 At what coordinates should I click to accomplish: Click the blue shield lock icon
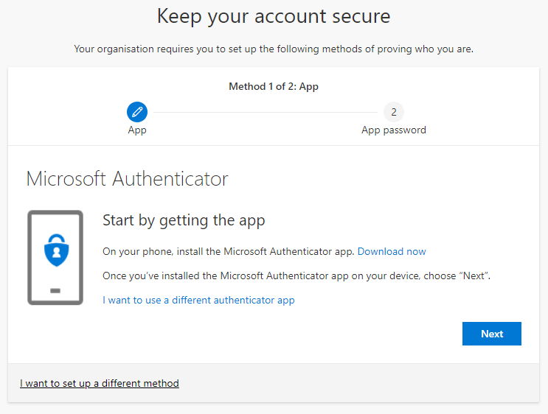pyautogui.click(x=55, y=251)
